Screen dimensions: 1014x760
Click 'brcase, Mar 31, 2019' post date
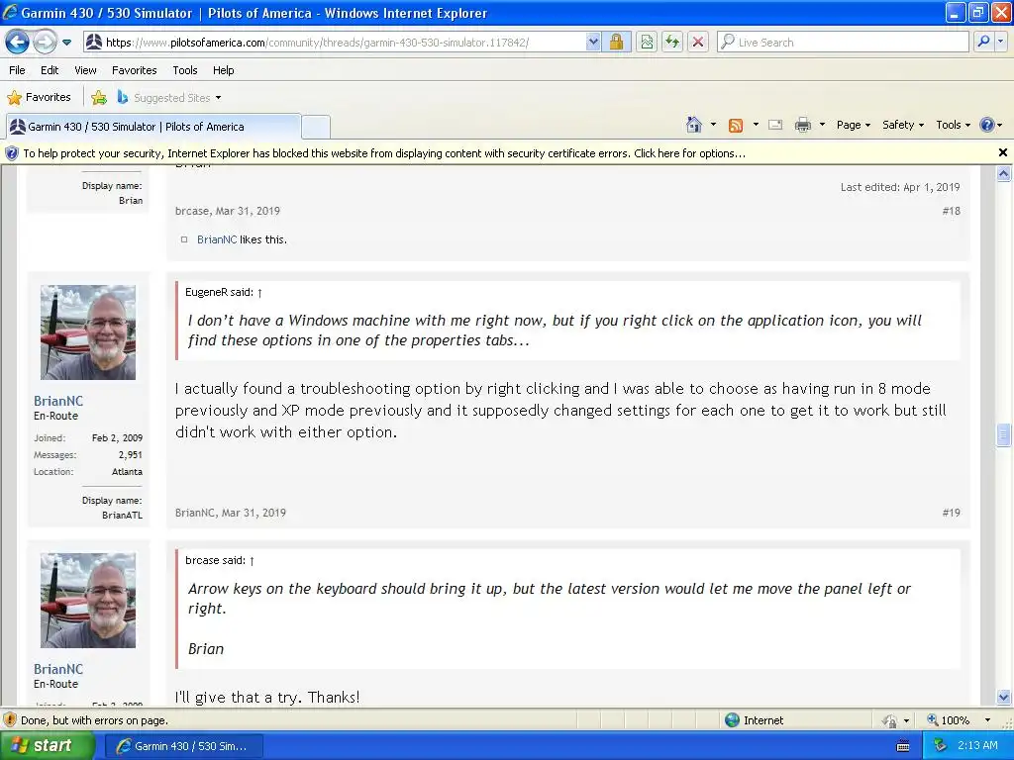point(227,212)
